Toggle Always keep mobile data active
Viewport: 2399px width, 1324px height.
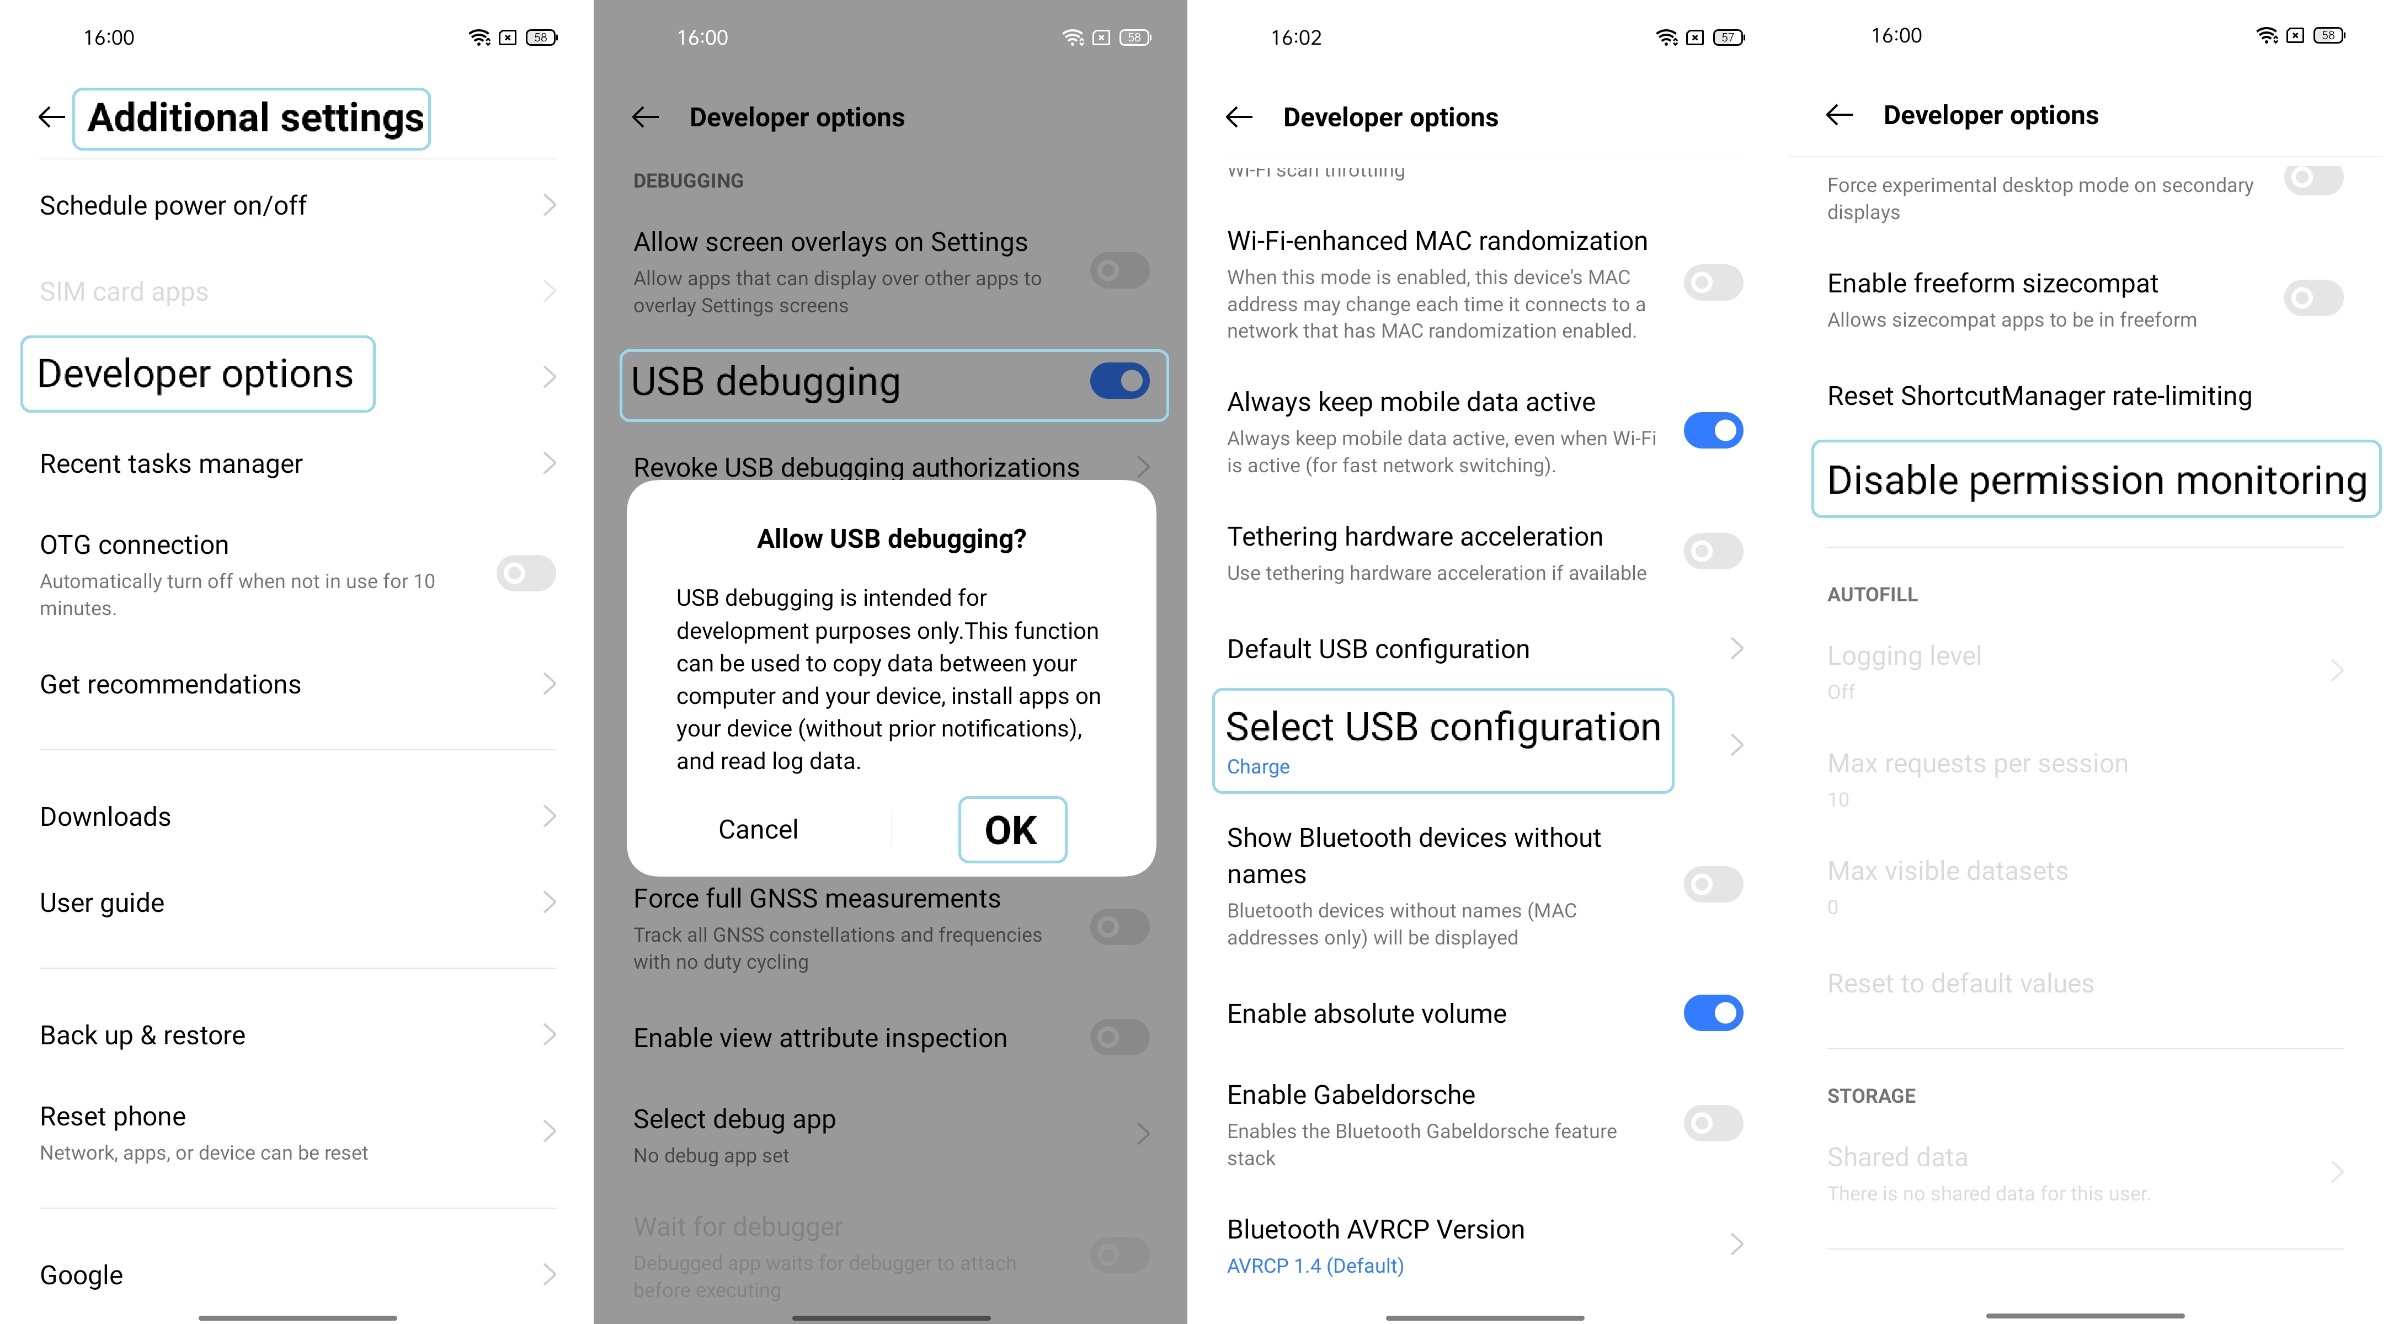(x=1714, y=430)
